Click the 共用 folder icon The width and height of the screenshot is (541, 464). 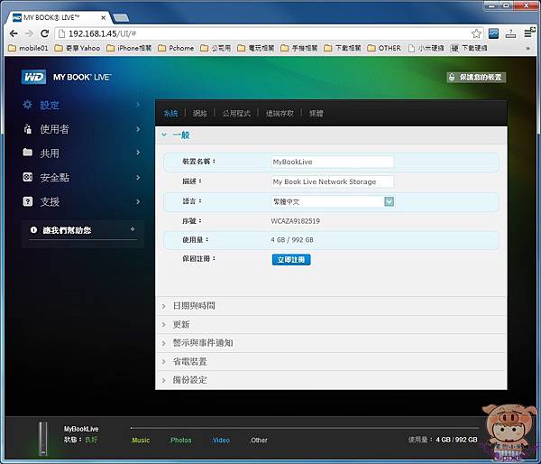pyautogui.click(x=28, y=153)
